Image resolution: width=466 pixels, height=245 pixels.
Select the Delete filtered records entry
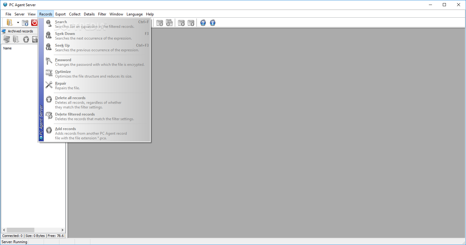(x=97, y=116)
